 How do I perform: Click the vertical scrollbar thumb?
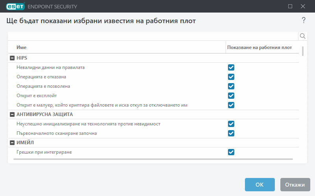302,51
